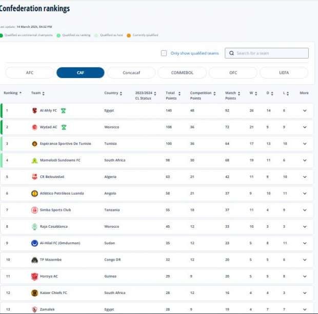Expand CR Belouizdad row details
The width and height of the screenshot is (318, 314).
point(305,177)
